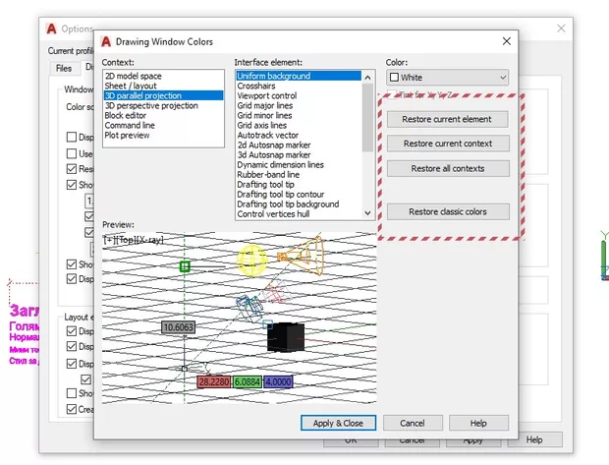Open the Color dropdown showing White
Viewport: 609px width, 465px height.
(x=447, y=77)
